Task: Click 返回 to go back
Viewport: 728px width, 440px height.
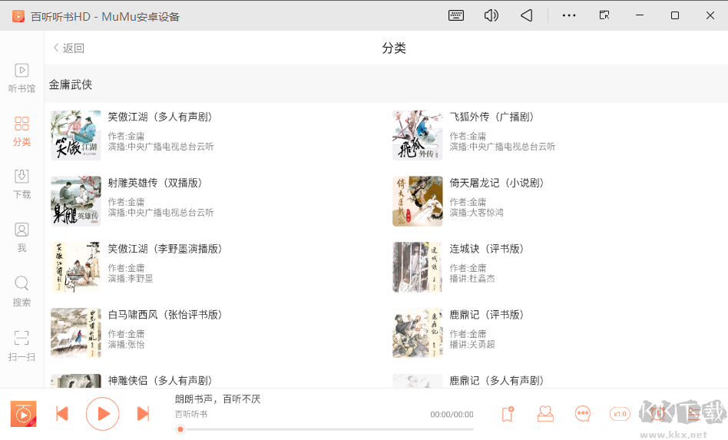Action: point(68,48)
